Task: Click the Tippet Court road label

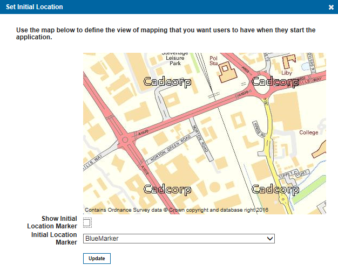Action: coord(293,175)
